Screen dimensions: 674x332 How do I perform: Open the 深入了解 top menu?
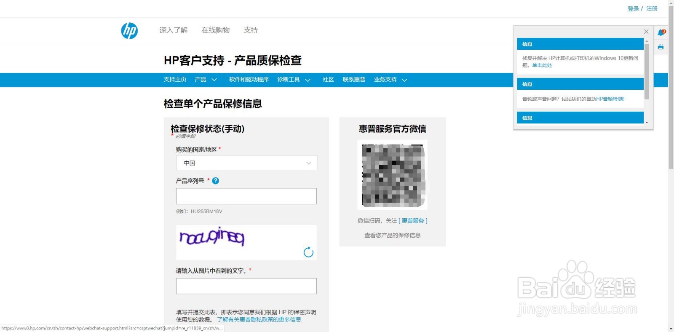pos(173,30)
